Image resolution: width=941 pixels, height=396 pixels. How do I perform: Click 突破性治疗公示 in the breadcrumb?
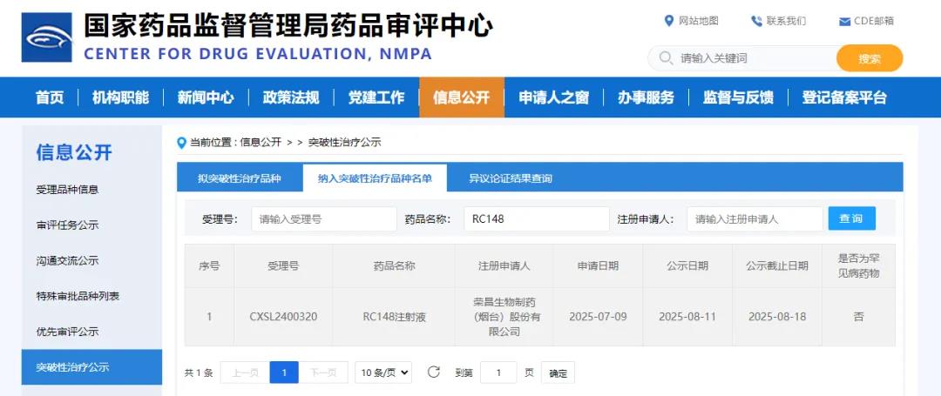(344, 143)
